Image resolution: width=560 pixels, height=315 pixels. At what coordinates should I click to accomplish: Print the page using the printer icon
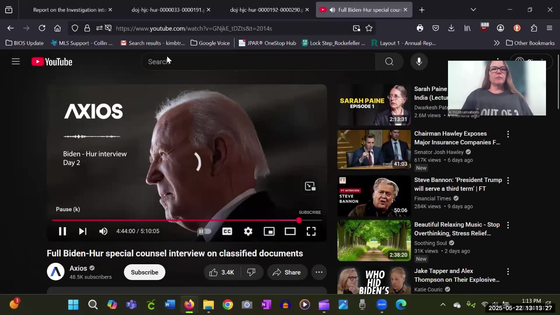click(x=420, y=28)
